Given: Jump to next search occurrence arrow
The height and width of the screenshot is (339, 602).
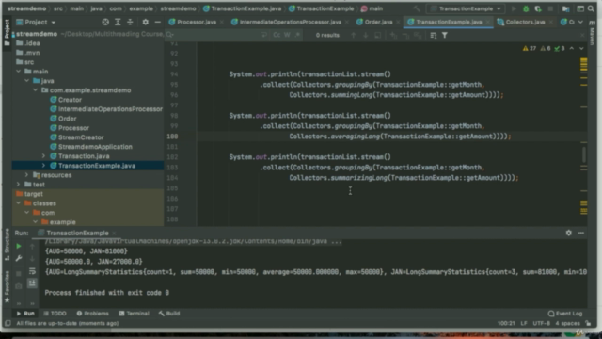Looking at the screenshot, I should (366, 35).
